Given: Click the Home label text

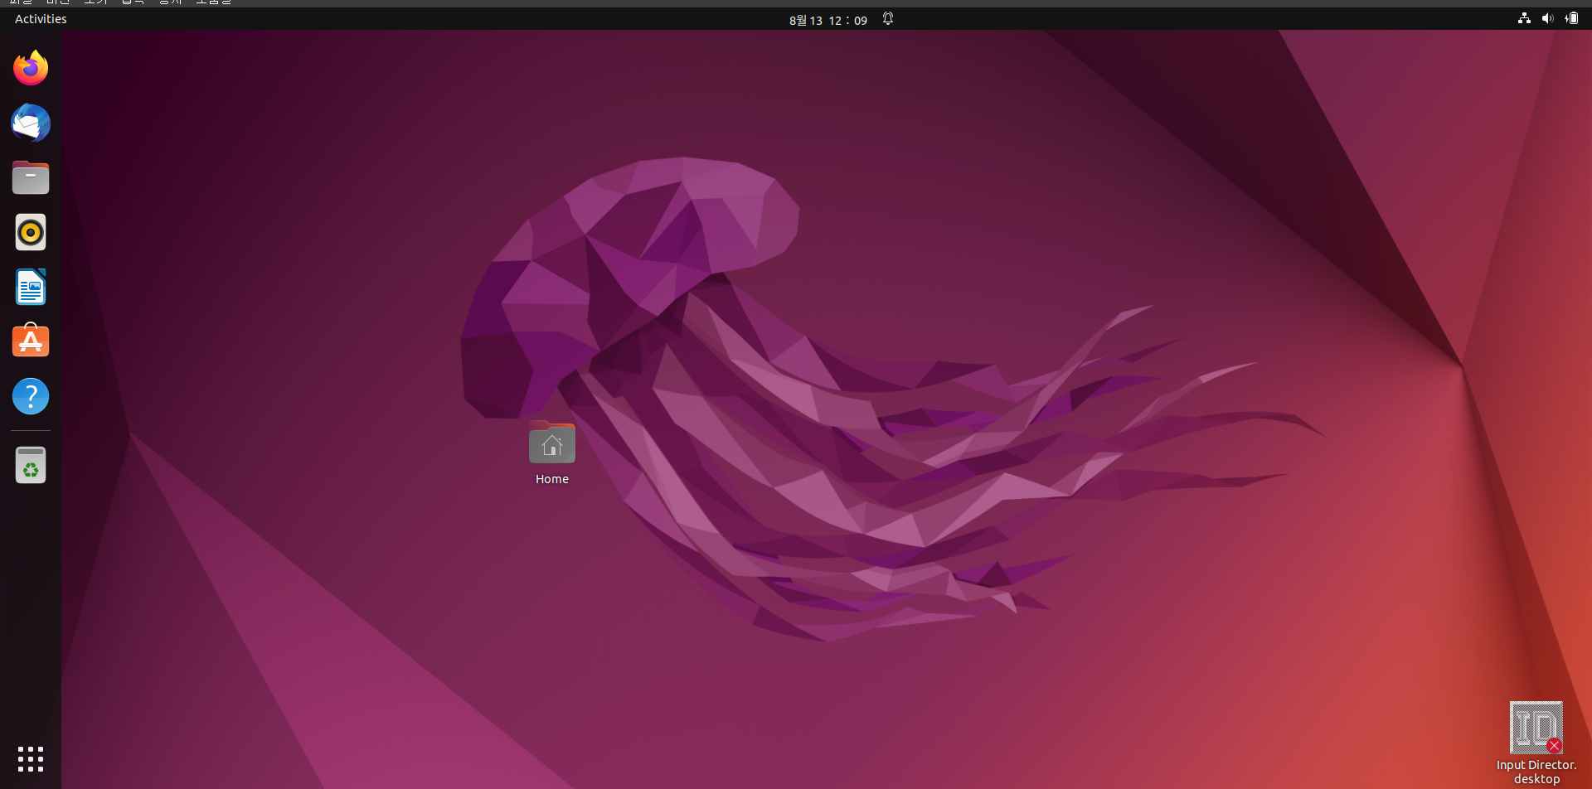Looking at the screenshot, I should click(x=552, y=479).
